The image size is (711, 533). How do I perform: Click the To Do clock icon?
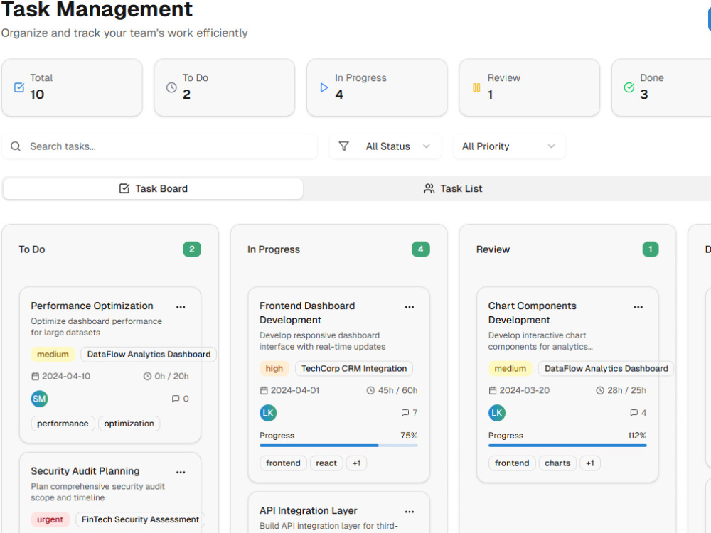pos(171,87)
